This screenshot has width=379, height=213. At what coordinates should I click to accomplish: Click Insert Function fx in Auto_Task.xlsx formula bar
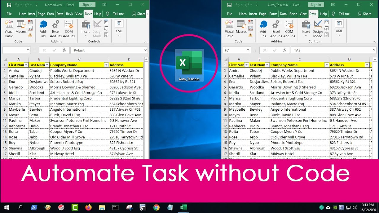coord(285,50)
